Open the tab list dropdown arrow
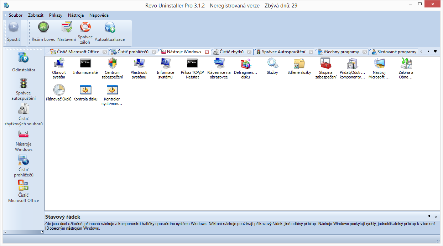The width and height of the screenshot is (443, 246). click(x=435, y=51)
